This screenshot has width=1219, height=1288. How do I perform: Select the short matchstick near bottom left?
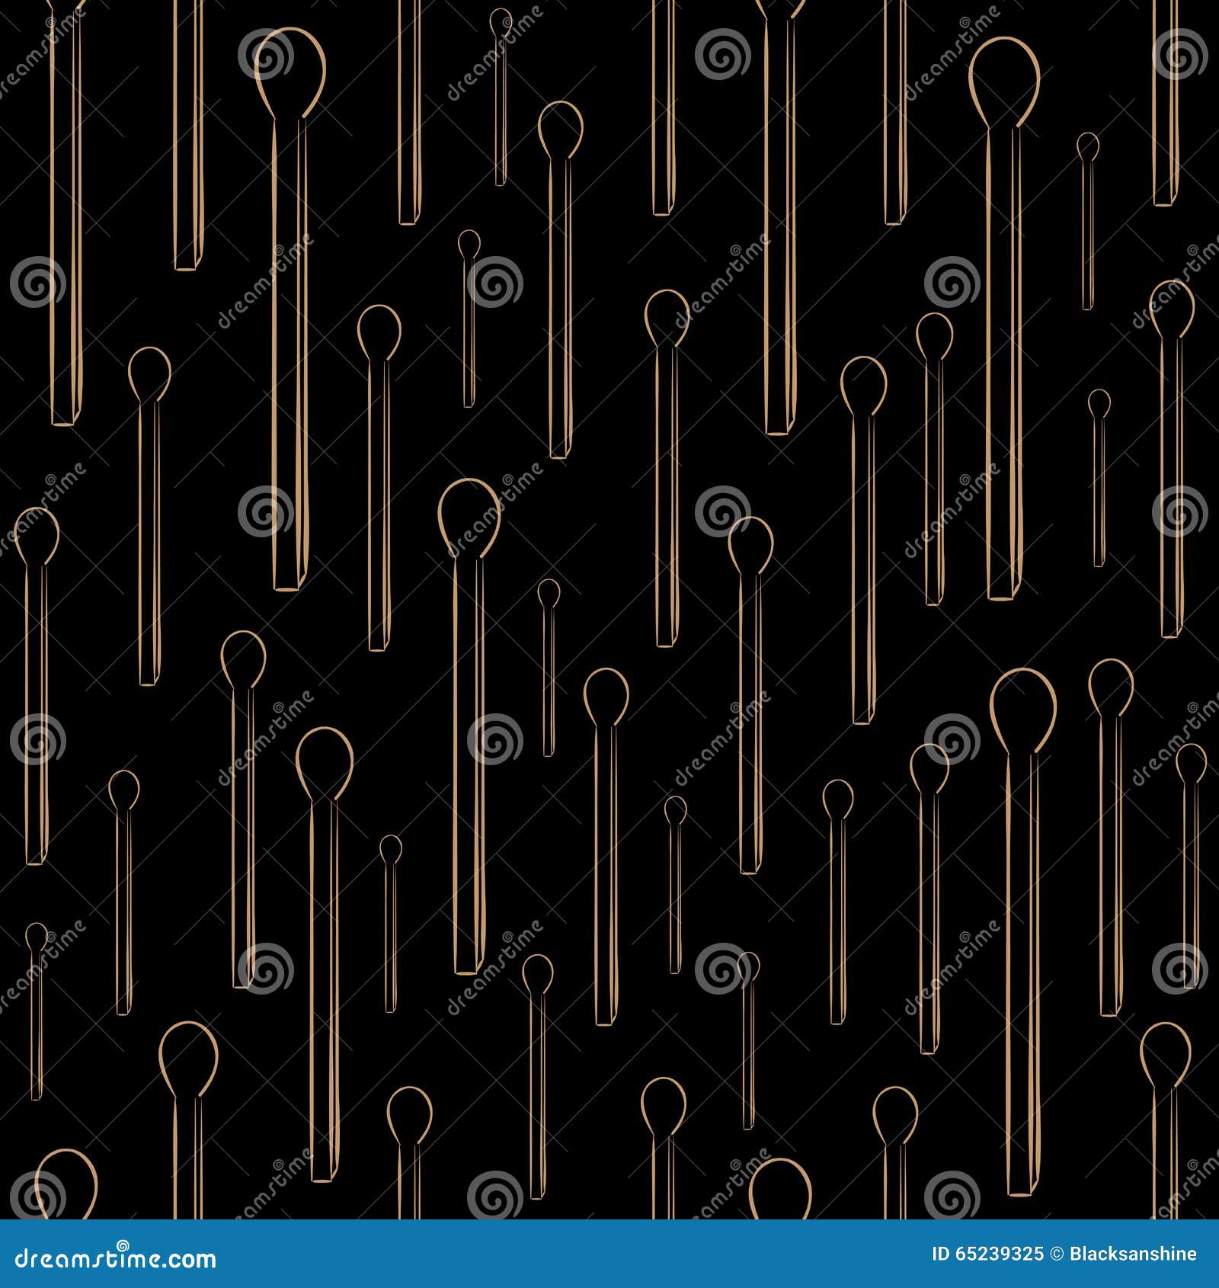point(37,991)
